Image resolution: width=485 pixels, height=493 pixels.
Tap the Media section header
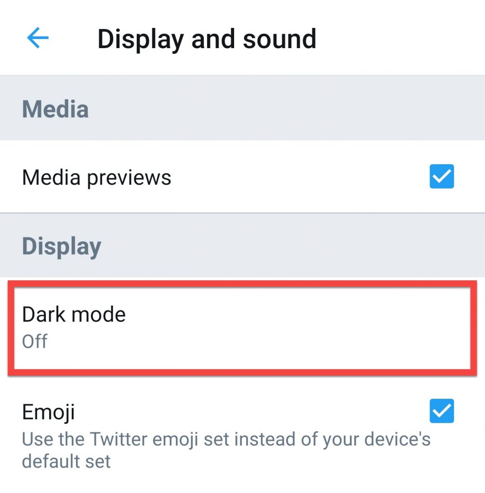(x=55, y=109)
